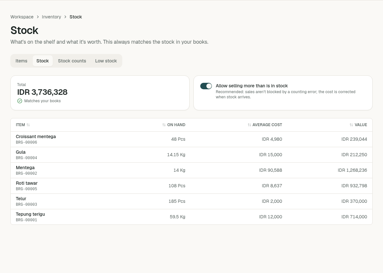Screen dimensions: 383x273
Task: Click the Matches your books status text
Action: click(x=42, y=101)
